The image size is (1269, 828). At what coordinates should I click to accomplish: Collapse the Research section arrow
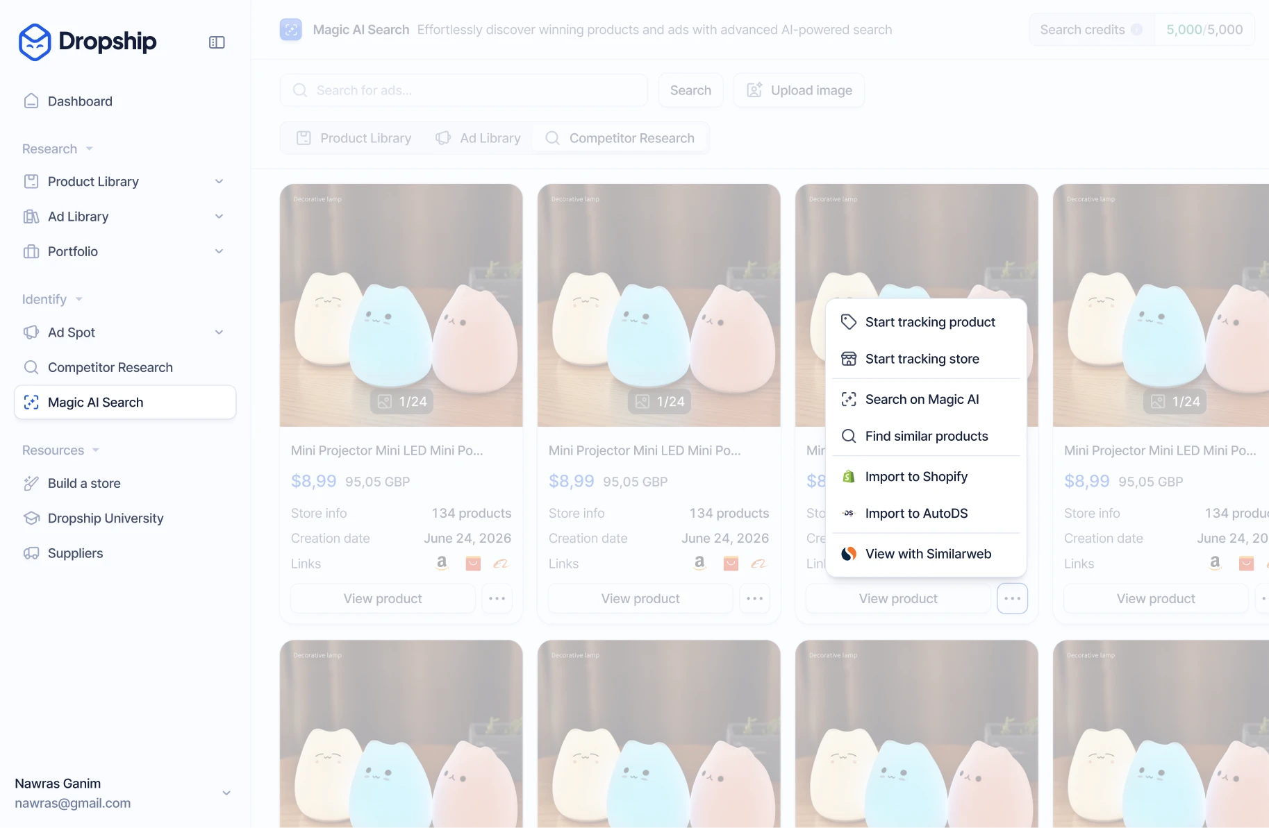click(90, 149)
